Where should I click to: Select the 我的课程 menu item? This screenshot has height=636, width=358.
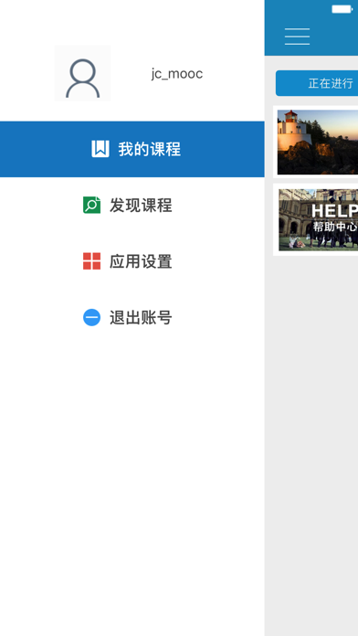click(x=132, y=149)
